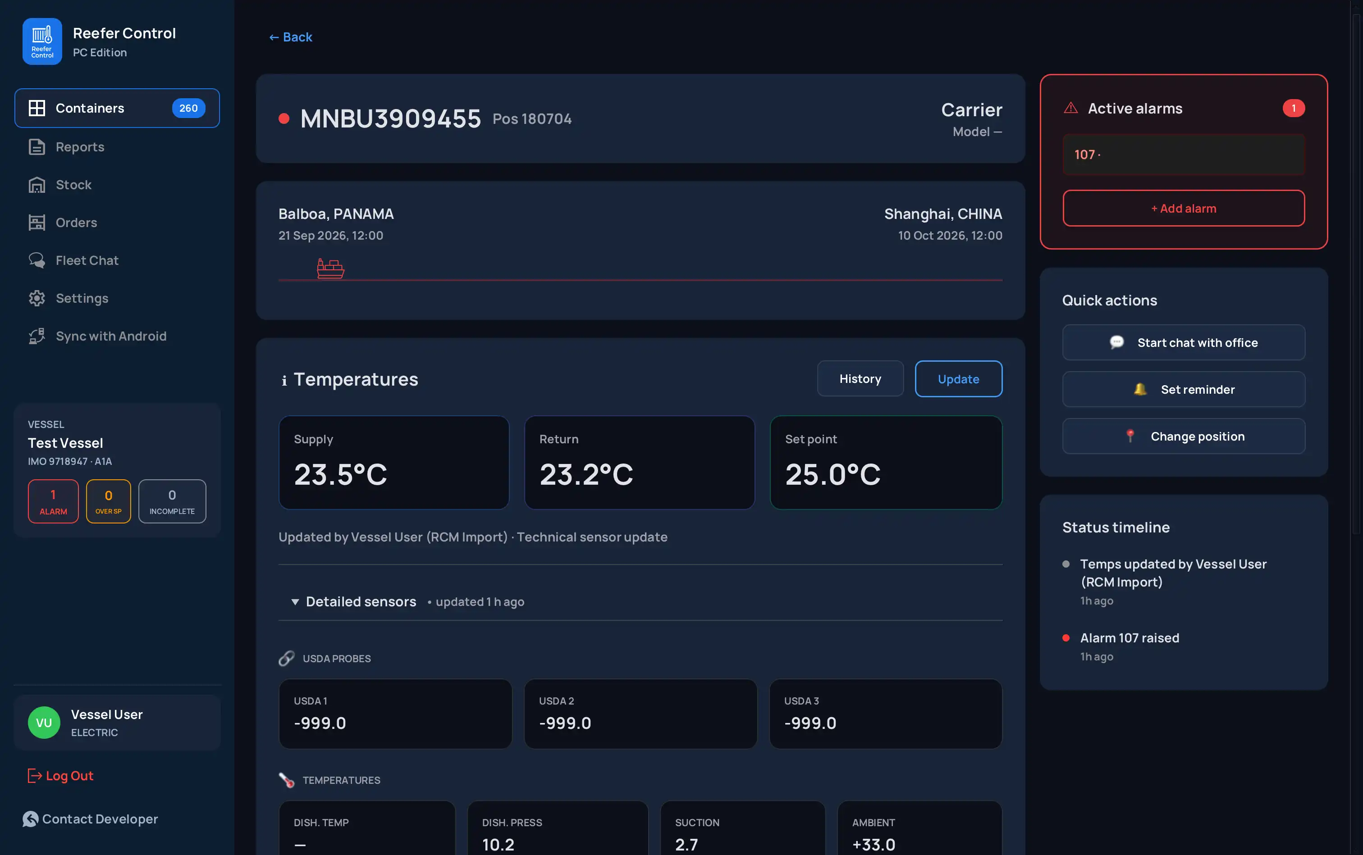Collapse the Detailed sensors section

tap(295, 602)
